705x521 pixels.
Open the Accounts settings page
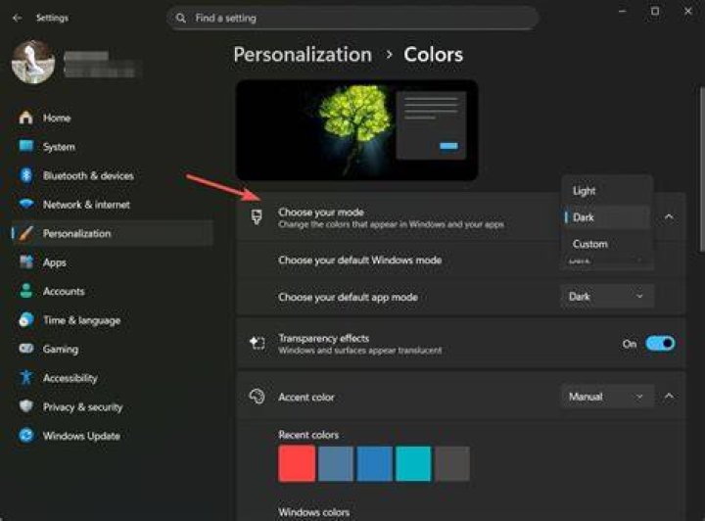(x=113, y=291)
